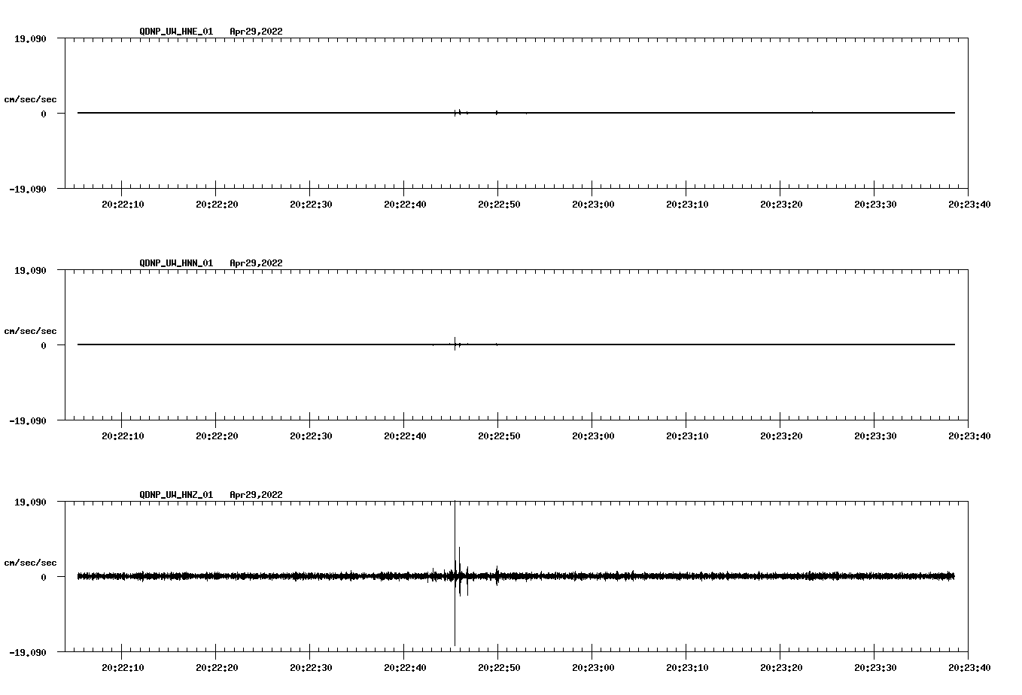Select the Apr29,2022 date on HNE plot
1022x695 pixels.
256,32
